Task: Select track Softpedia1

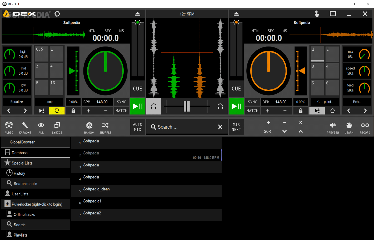Action: point(146,203)
